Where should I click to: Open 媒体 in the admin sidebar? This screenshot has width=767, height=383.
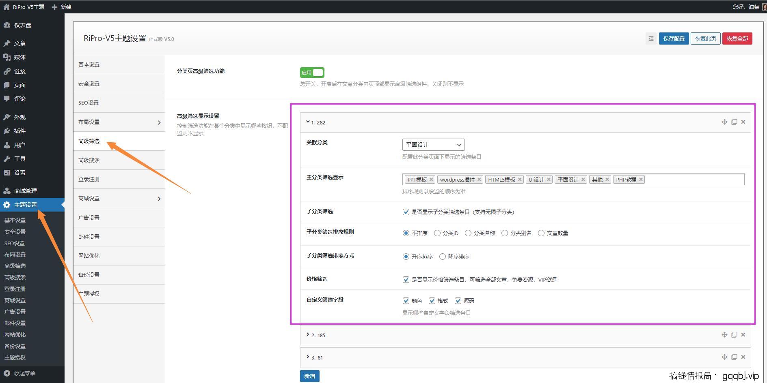[x=19, y=57]
